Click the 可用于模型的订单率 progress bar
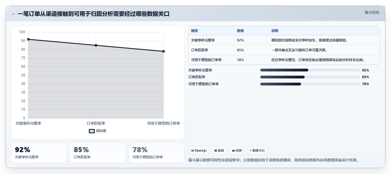The height and width of the screenshot is (174, 391). [310, 84]
